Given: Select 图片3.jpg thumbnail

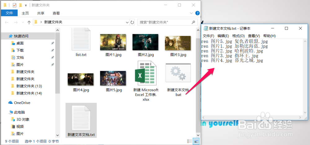Looking at the screenshot, I should (x=178, y=43).
